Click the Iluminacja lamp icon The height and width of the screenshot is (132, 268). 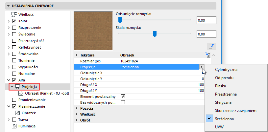pos(14,126)
